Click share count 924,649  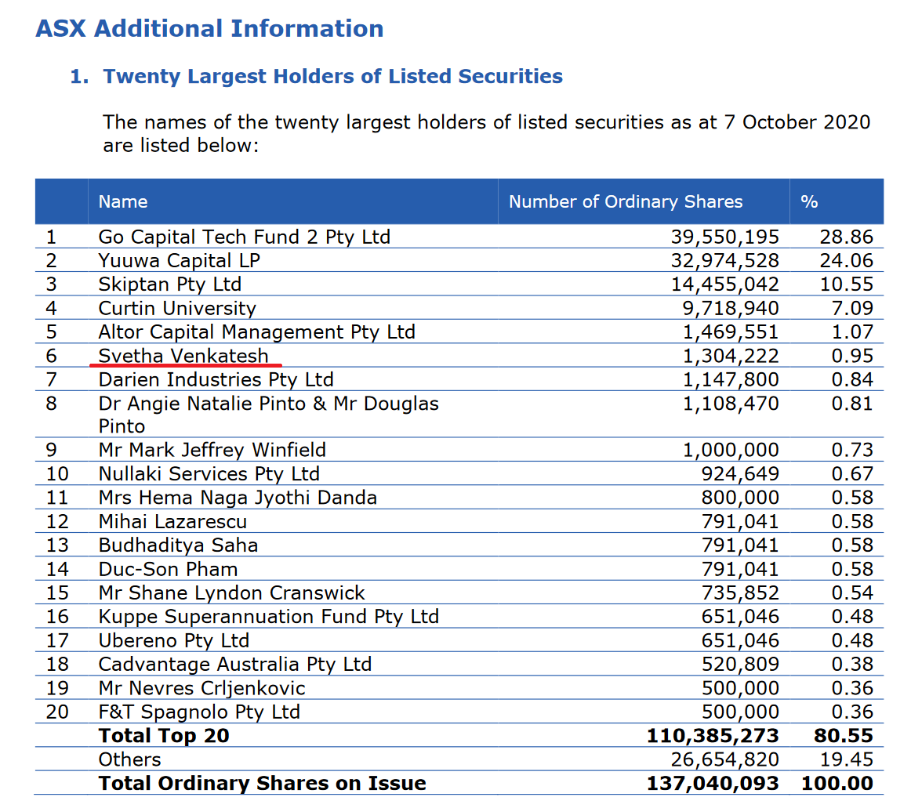click(740, 474)
